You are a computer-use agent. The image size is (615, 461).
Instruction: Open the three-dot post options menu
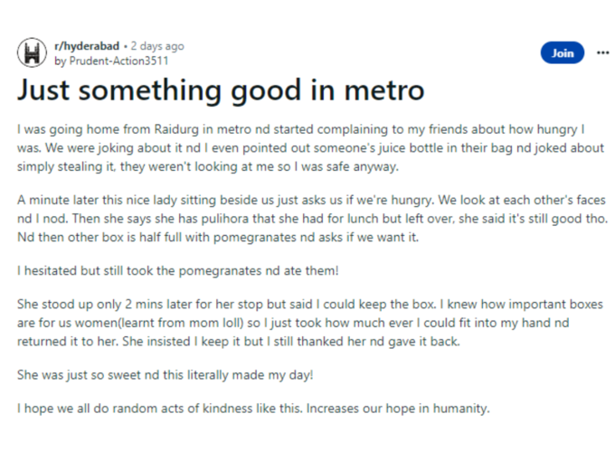point(602,53)
